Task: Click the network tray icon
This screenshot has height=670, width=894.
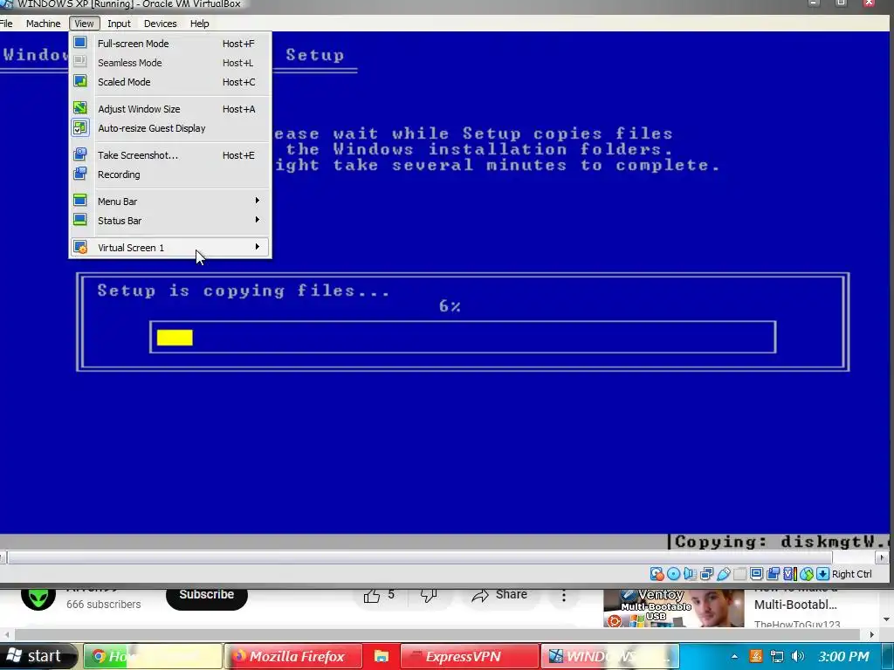Action: (x=776, y=656)
